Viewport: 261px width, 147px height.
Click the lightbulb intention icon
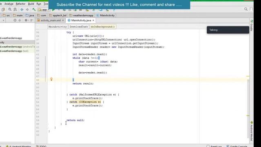[x=51, y=79]
